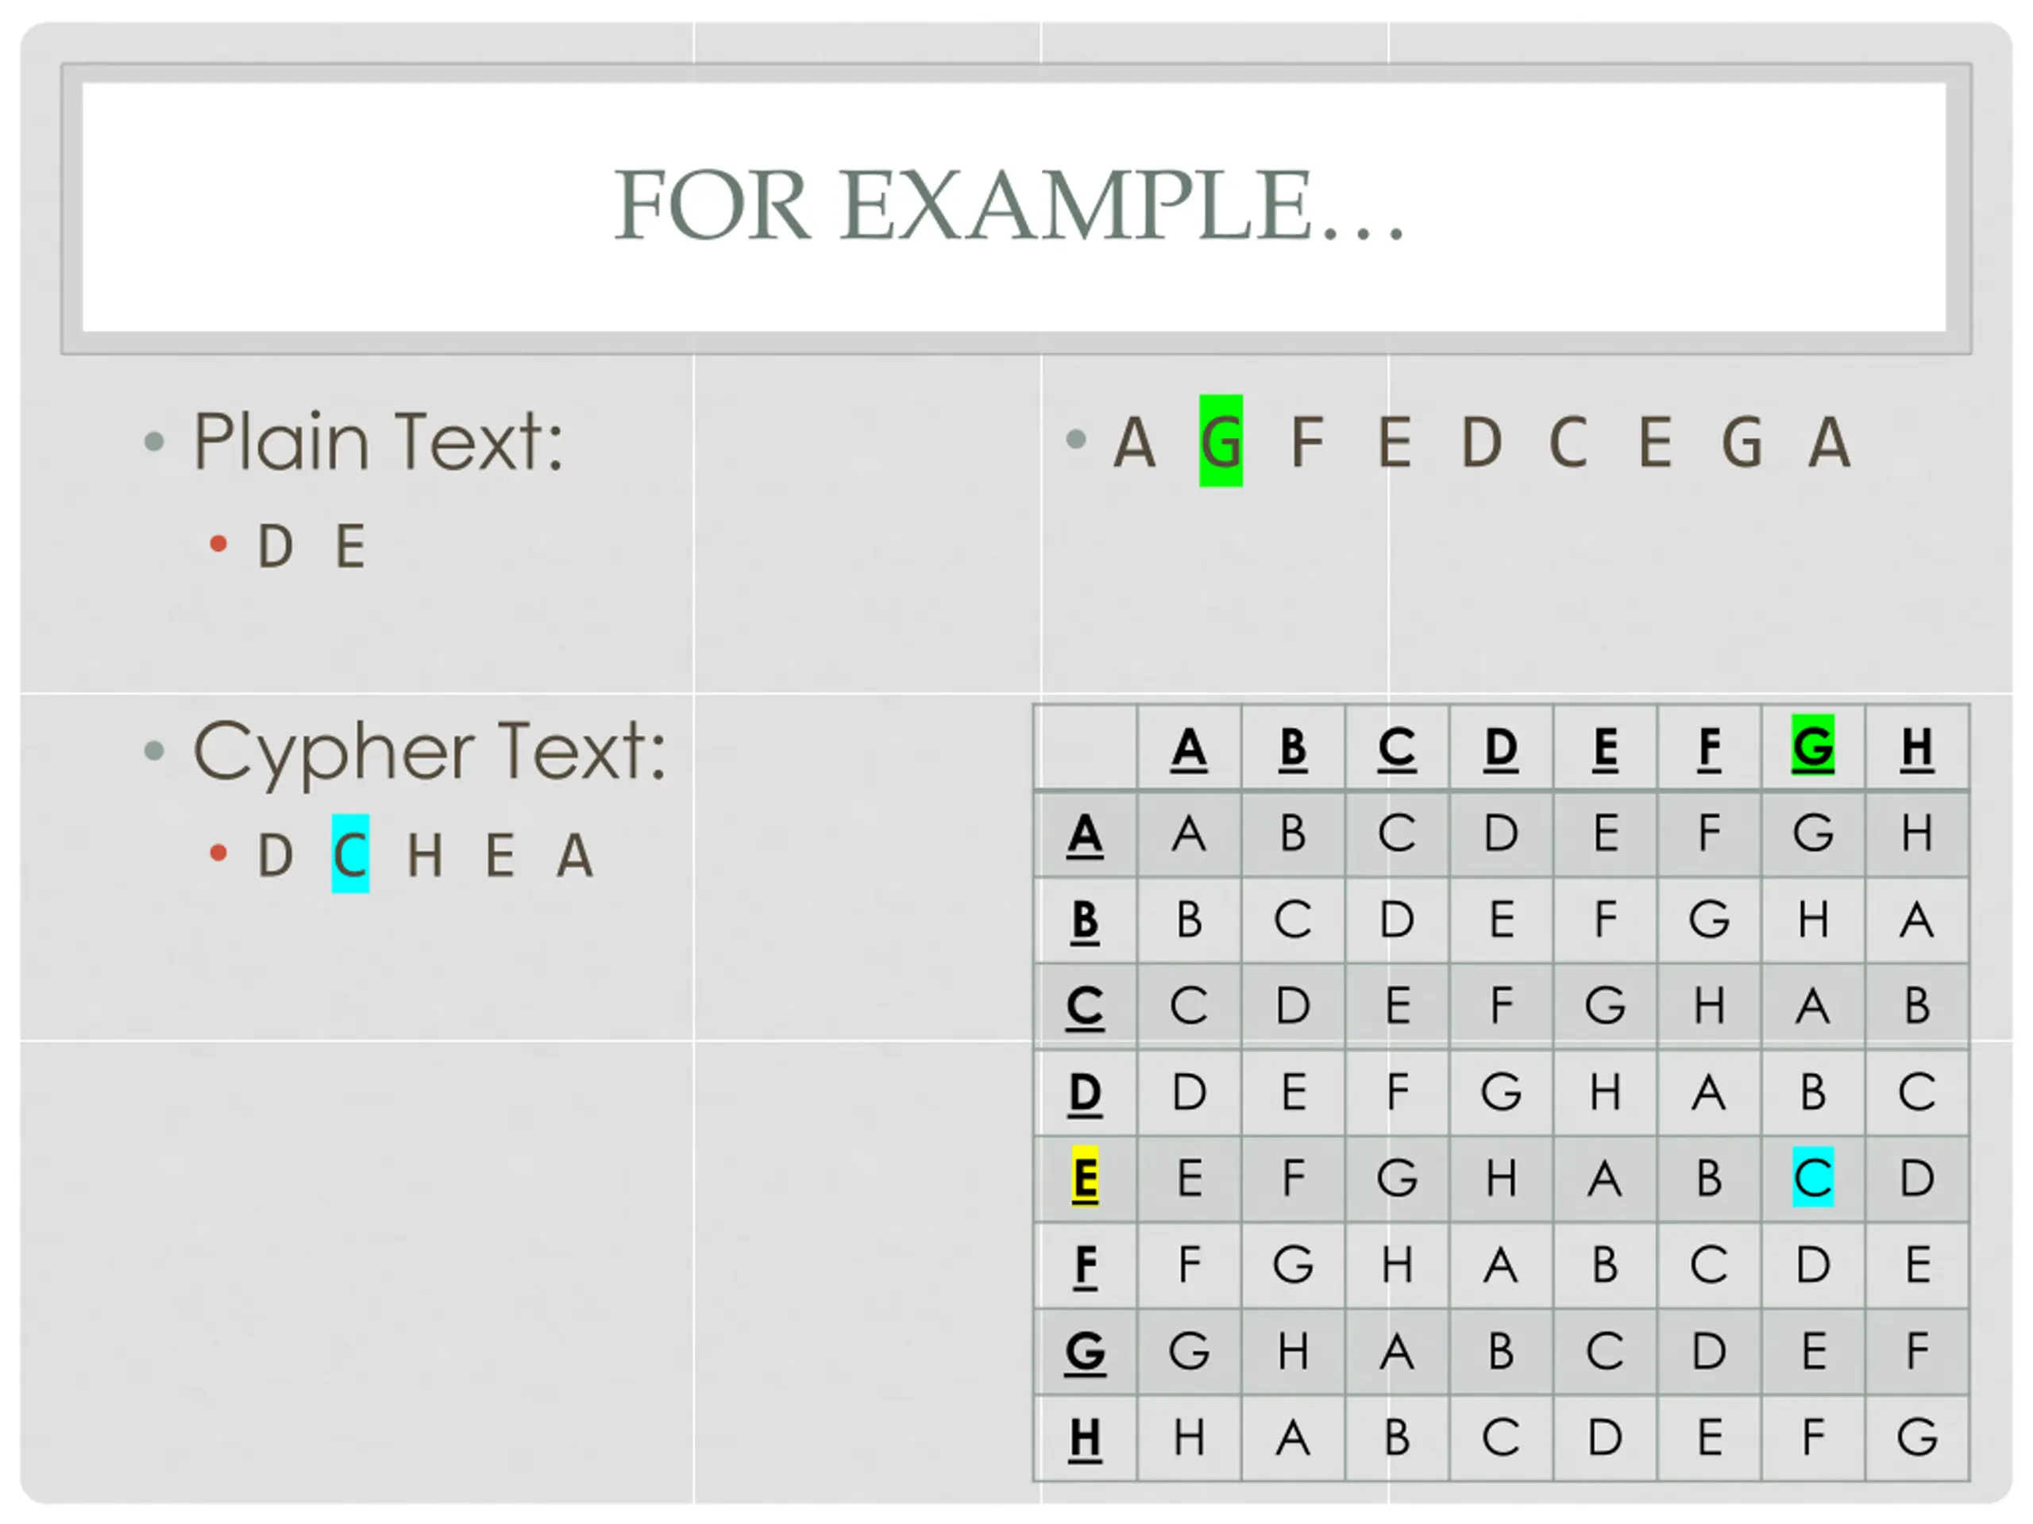Click the green highlighted G column header
This screenshot has width=2033, height=1524.
1812,746
